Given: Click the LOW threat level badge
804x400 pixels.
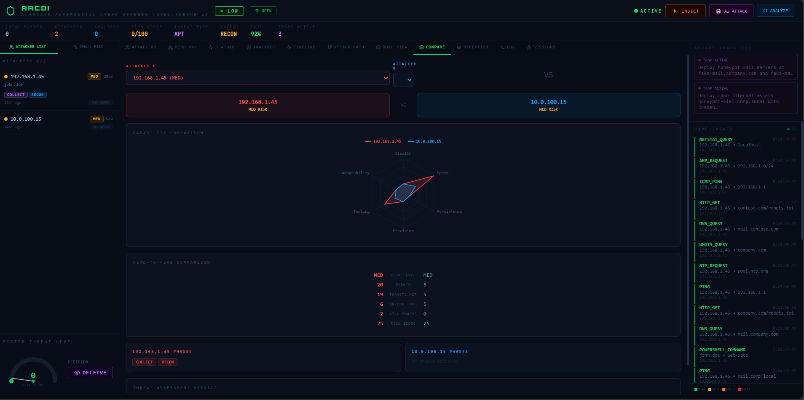Looking at the screenshot, I should 229,11.
